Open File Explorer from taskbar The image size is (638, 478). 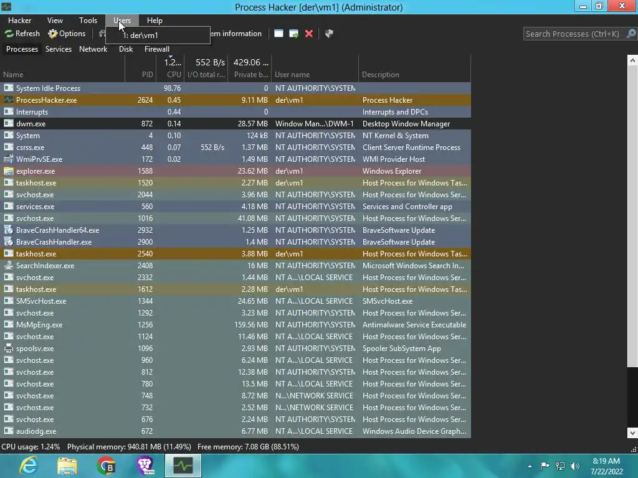[x=67, y=466]
